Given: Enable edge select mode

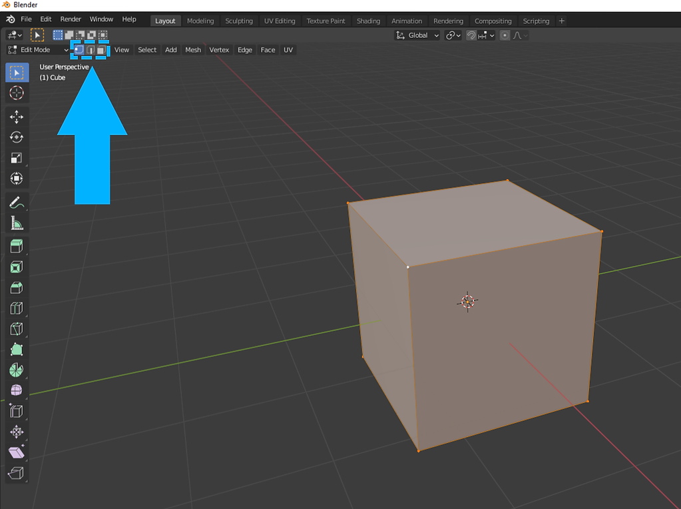Looking at the screenshot, I should [x=91, y=50].
